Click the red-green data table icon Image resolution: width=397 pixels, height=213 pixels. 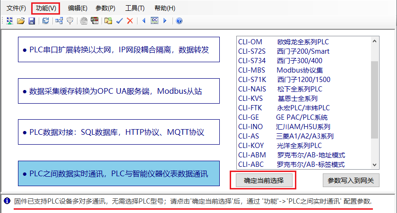click(x=95, y=21)
